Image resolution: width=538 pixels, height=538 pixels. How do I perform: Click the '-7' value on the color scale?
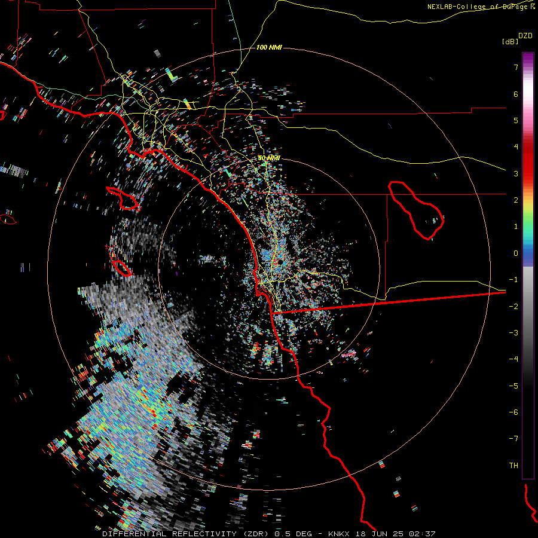(x=513, y=439)
